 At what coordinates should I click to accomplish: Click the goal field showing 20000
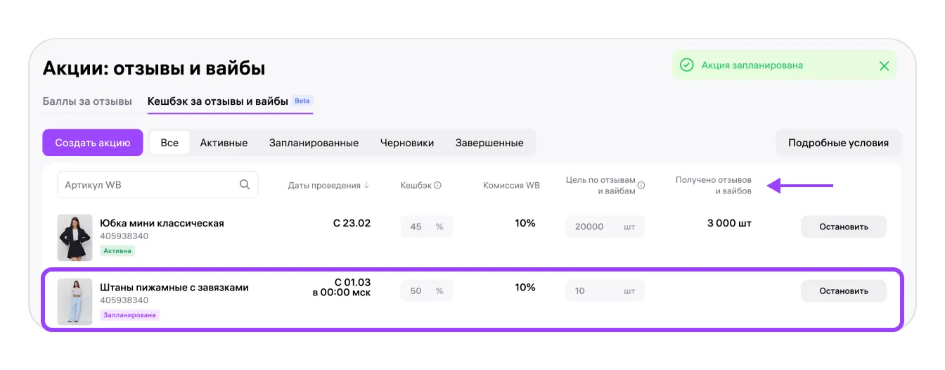coord(605,227)
